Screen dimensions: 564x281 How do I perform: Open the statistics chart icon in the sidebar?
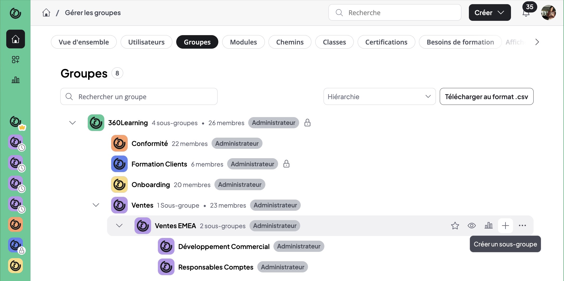pyautogui.click(x=16, y=80)
